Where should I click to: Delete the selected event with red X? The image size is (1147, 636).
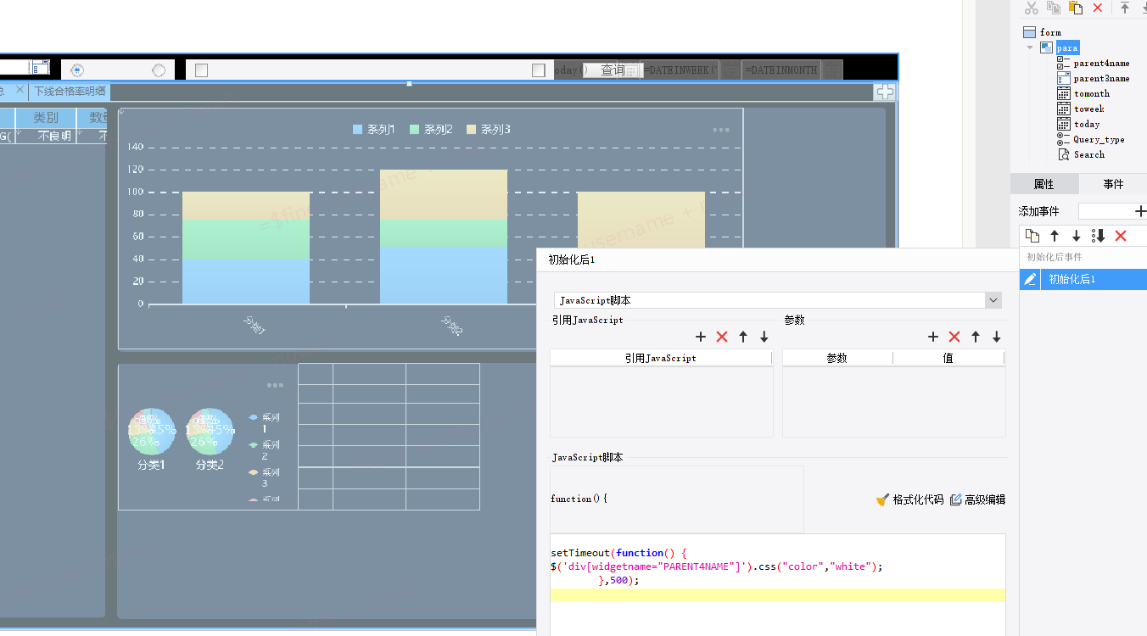1121,236
